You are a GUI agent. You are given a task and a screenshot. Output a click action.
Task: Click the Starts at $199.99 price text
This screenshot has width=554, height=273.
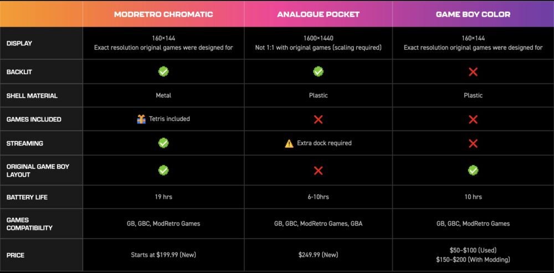tap(163, 255)
